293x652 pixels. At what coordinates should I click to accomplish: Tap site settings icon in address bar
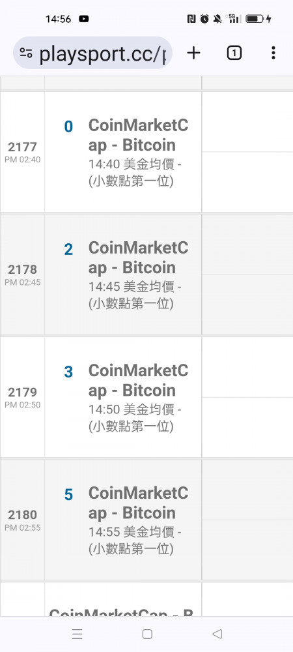click(26, 53)
